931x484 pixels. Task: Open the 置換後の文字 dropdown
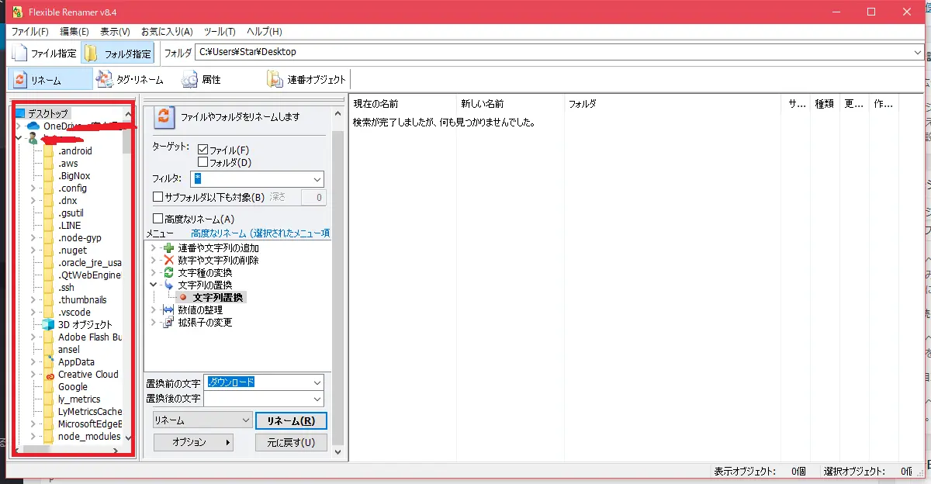[317, 399]
